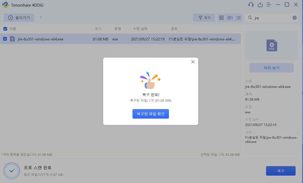Clear the search text with the X icon

click(x=294, y=18)
